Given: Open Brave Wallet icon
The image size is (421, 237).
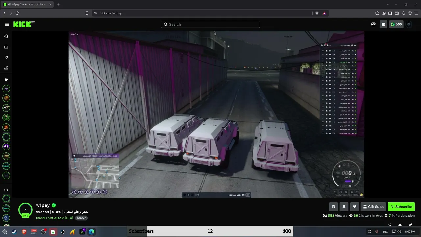Looking at the screenshot, I should 397,13.
